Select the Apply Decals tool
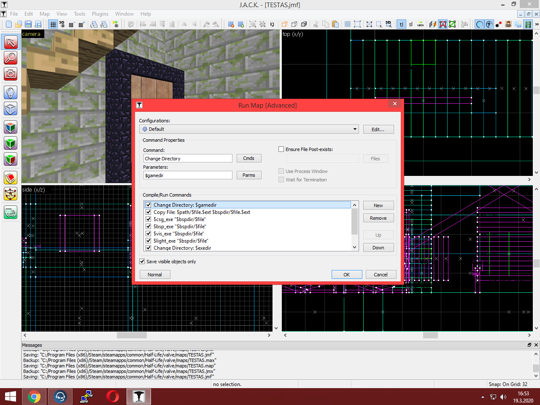The height and width of the screenshot is (405, 540). [x=11, y=159]
